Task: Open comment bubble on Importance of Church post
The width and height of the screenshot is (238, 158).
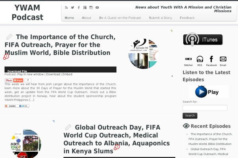Action: tap(6, 57)
